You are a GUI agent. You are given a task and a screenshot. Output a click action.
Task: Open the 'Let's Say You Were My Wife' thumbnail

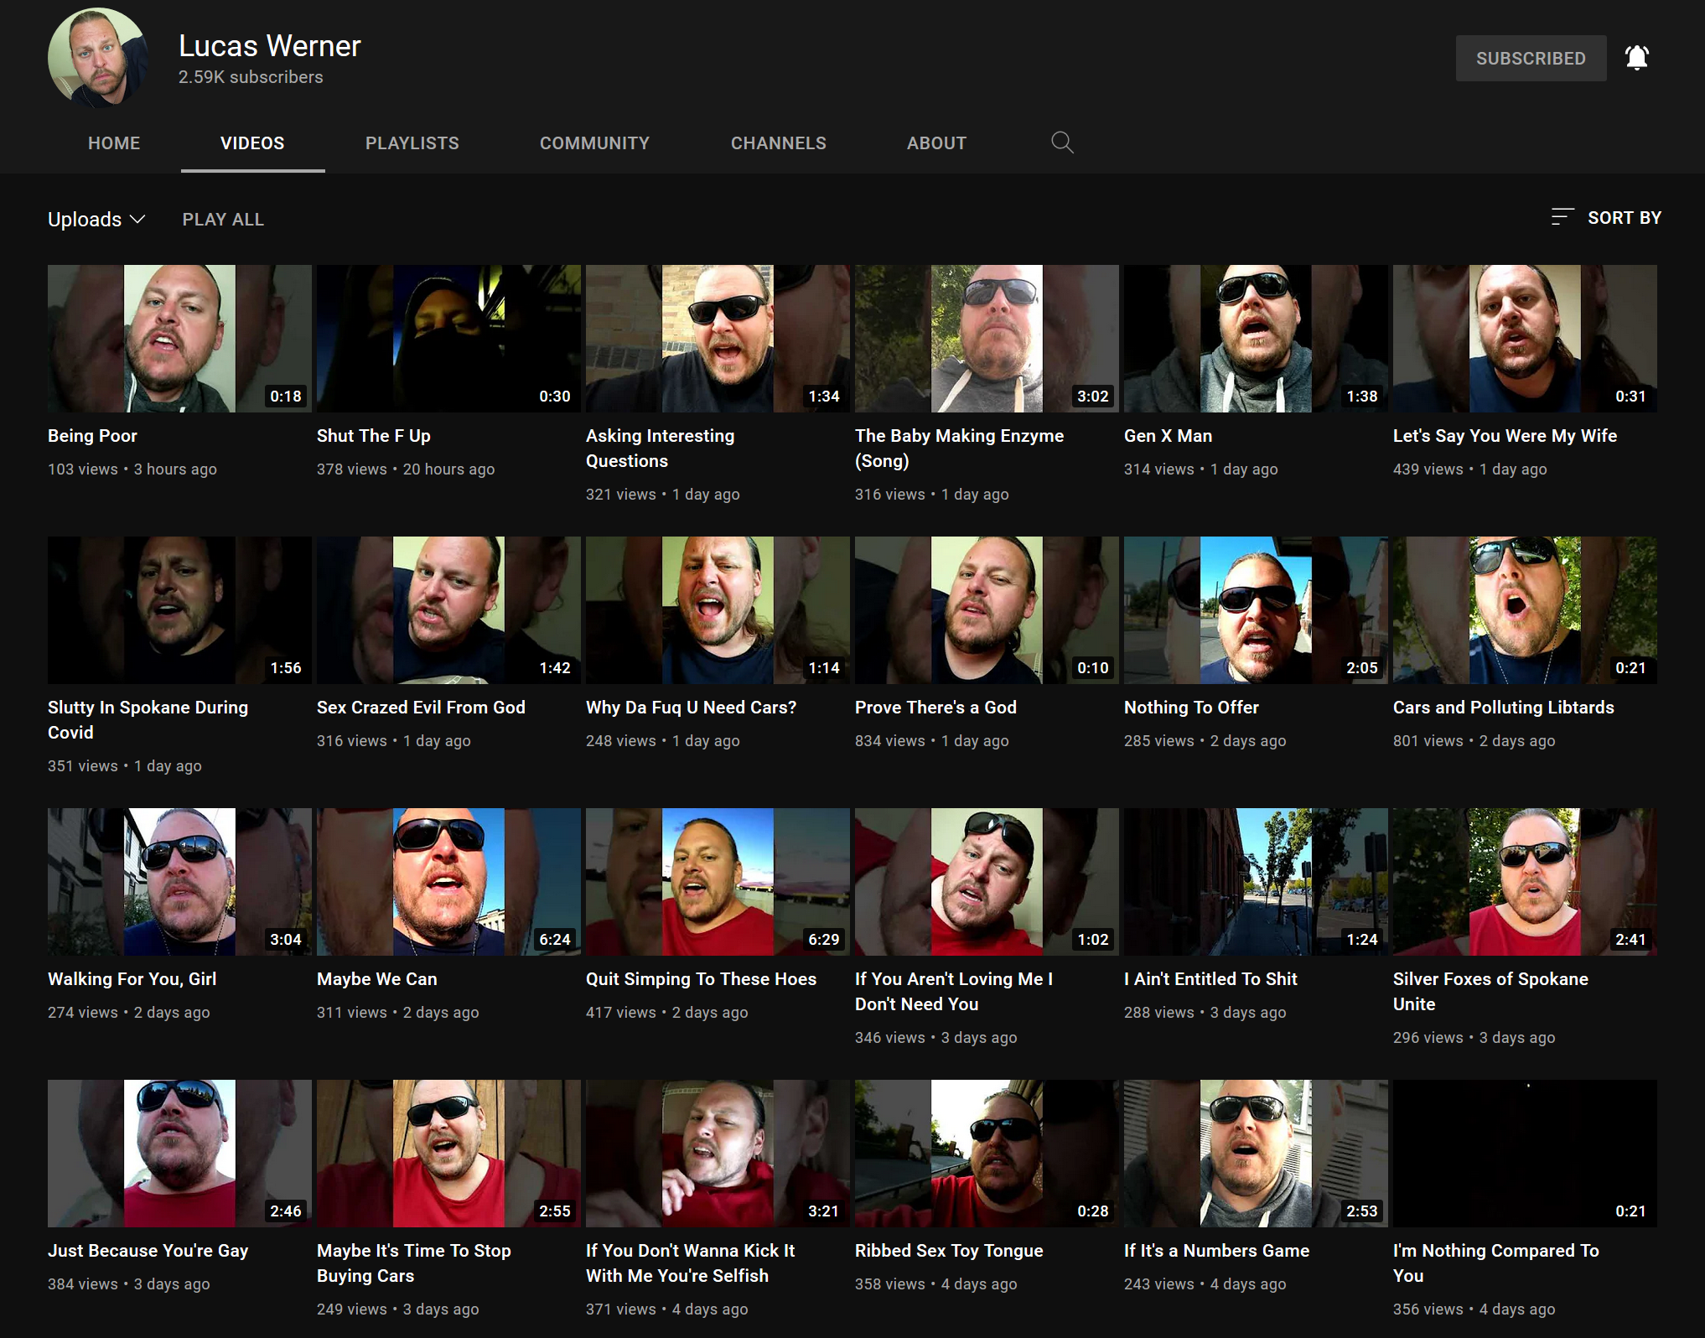click(1525, 339)
